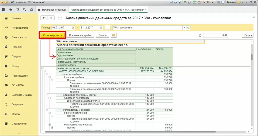Click the search magnifier in top panel
258x136 pixels.
point(24,10)
